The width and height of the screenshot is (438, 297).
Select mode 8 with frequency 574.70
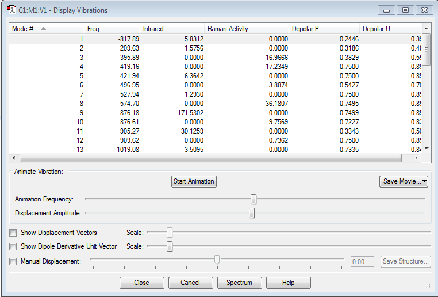tap(216, 104)
